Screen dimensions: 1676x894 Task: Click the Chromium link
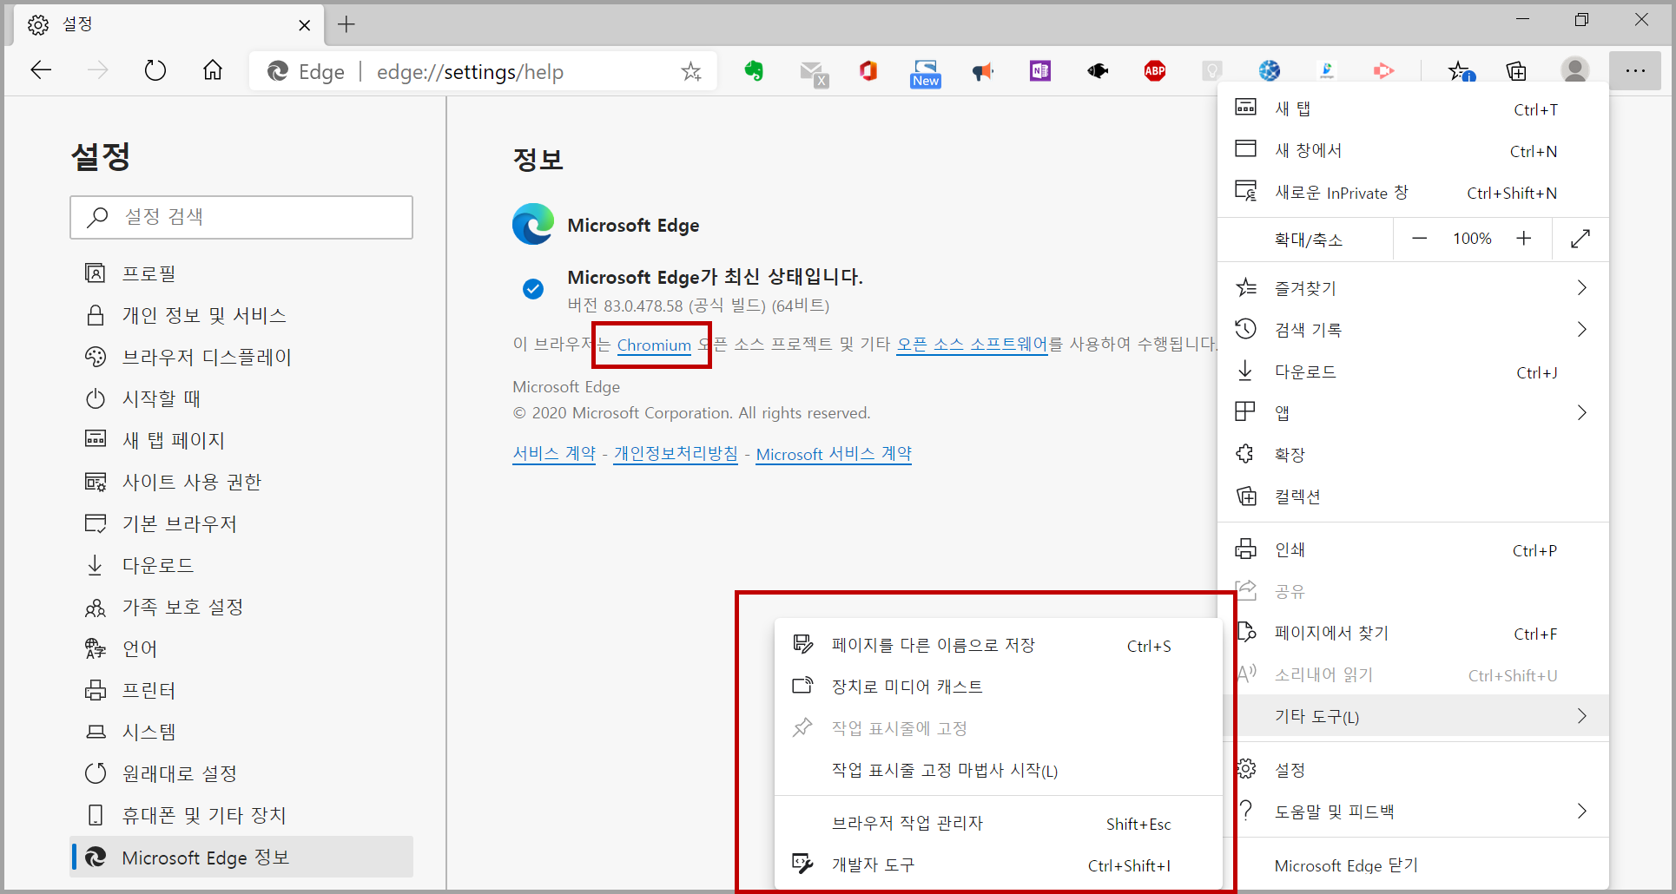[x=654, y=345]
